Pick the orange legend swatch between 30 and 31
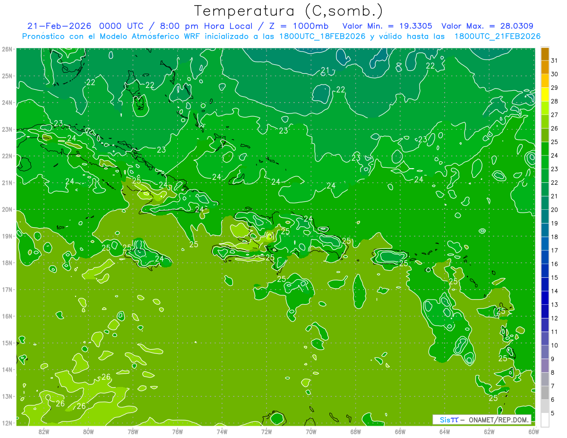567x438 pixels. coord(545,67)
